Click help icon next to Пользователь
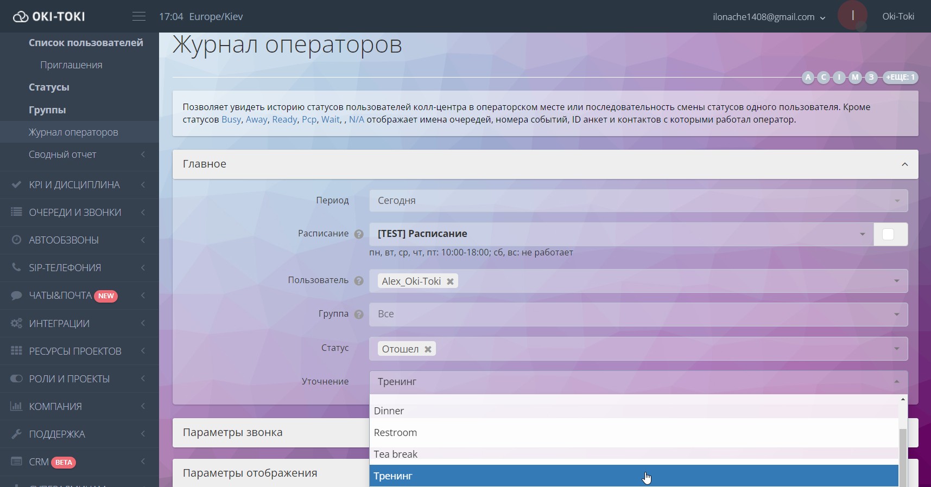This screenshot has height=487, width=931. tap(359, 281)
